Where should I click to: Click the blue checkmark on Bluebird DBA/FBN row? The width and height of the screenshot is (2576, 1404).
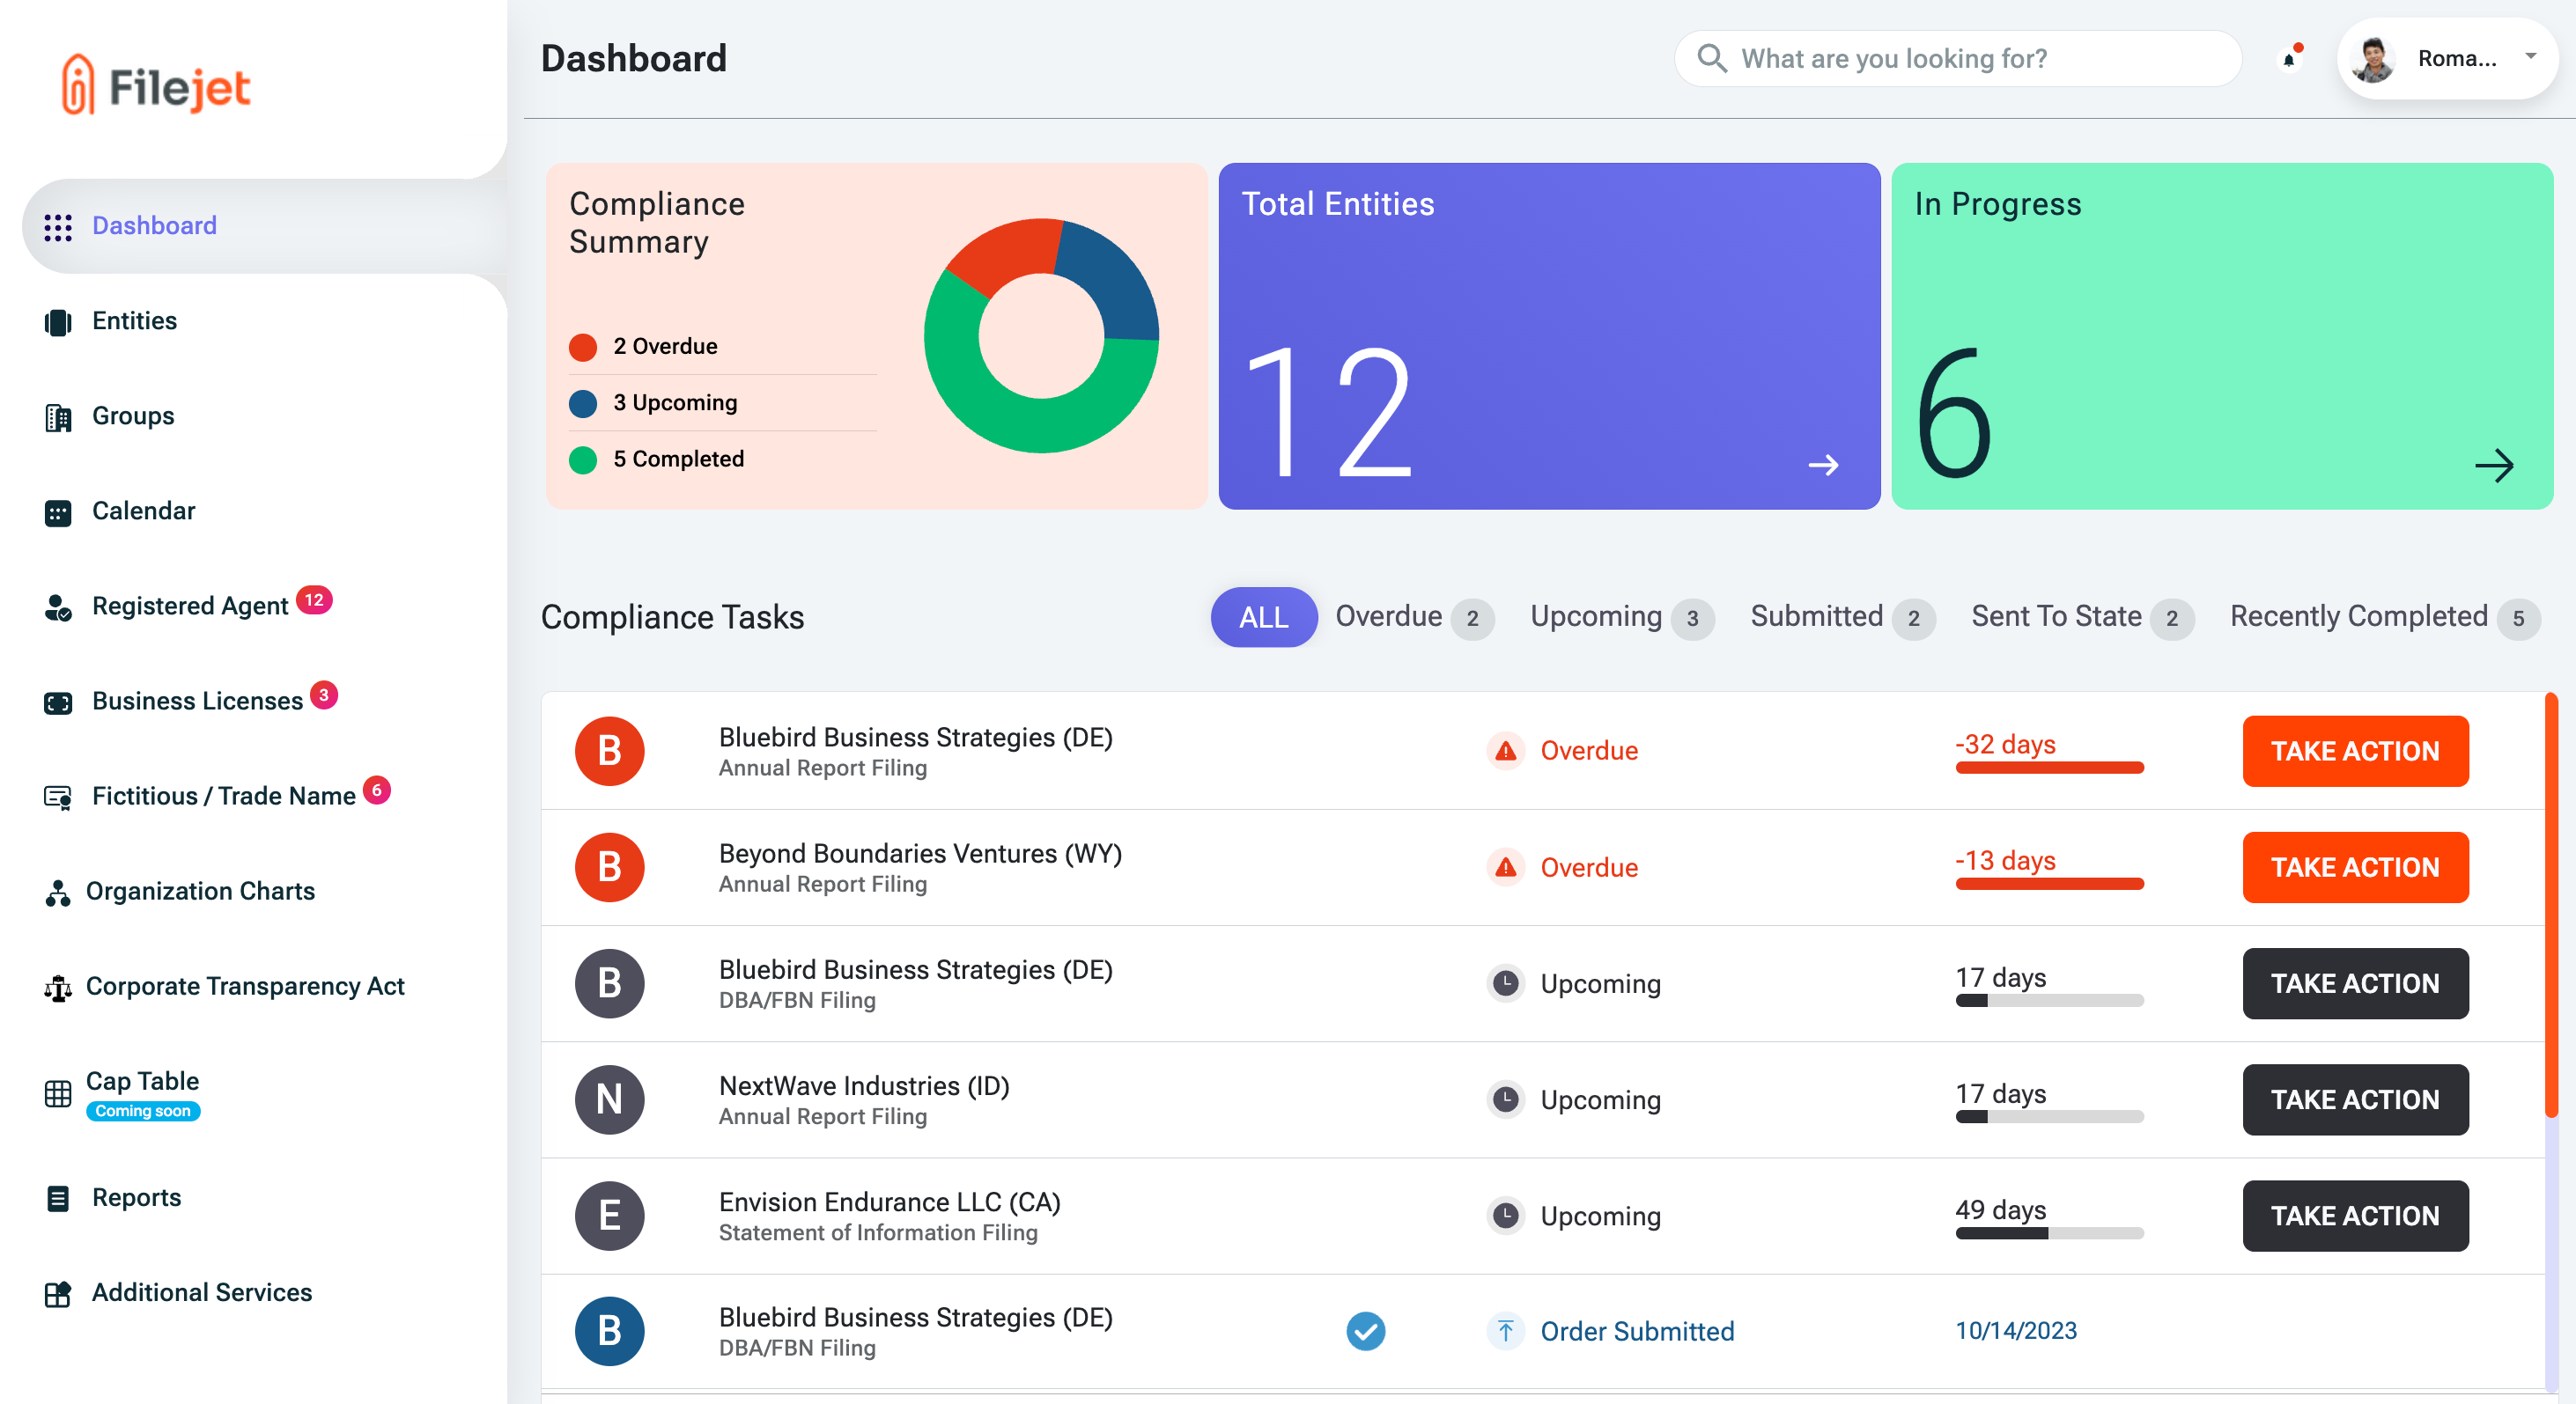pyautogui.click(x=1365, y=1331)
